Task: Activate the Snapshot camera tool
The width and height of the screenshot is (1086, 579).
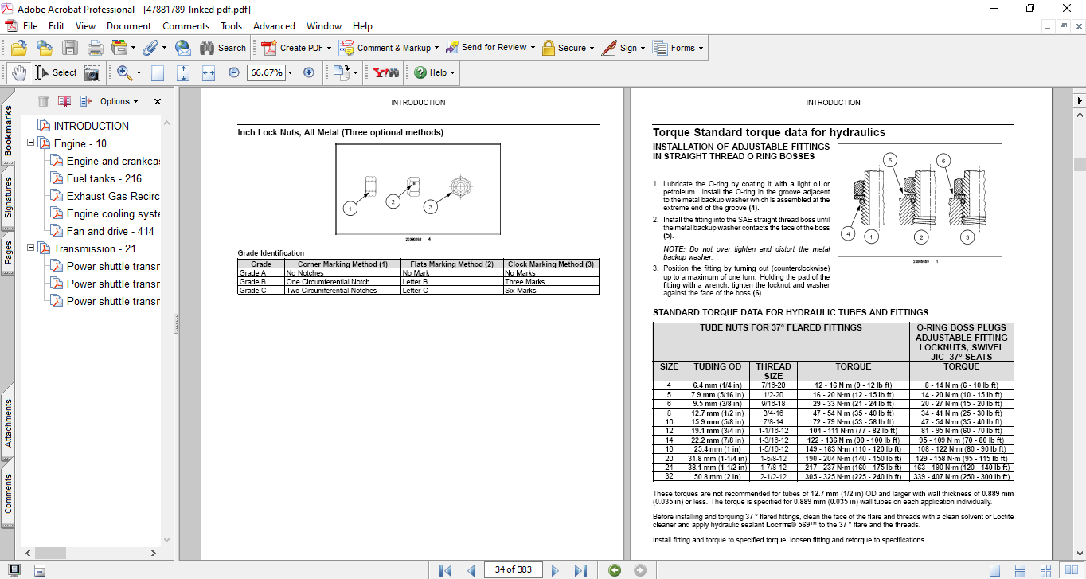Action: (92, 72)
